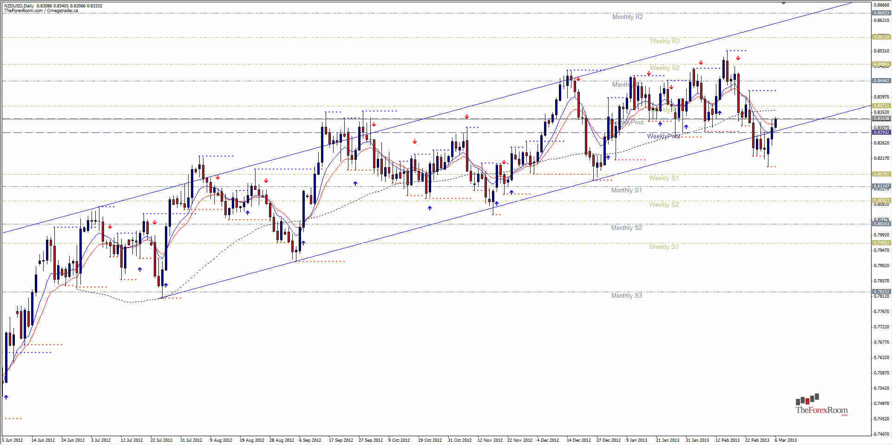The image size is (892, 445).
Task: Select the red down arrow near 14 Dec 2012
Action: click(x=578, y=79)
